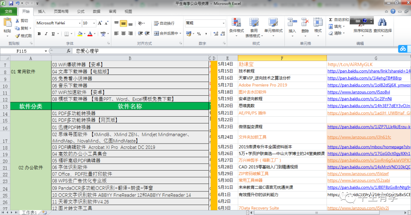411x215 pixels.
Task: Click the Cut (剪切) scissors icon
Action: click(17, 21)
